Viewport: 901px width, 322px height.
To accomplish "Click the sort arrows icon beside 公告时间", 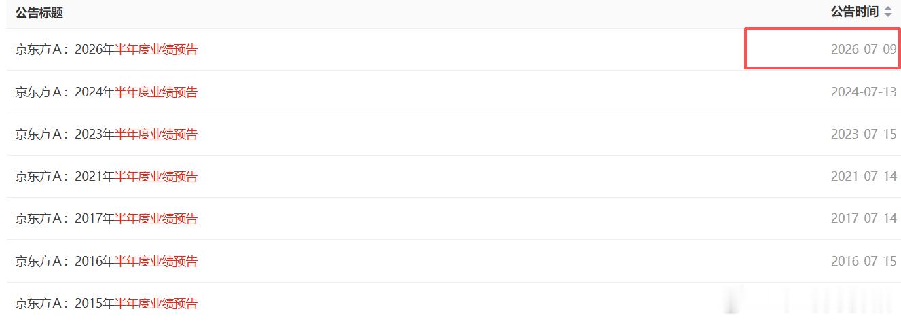I will [888, 12].
